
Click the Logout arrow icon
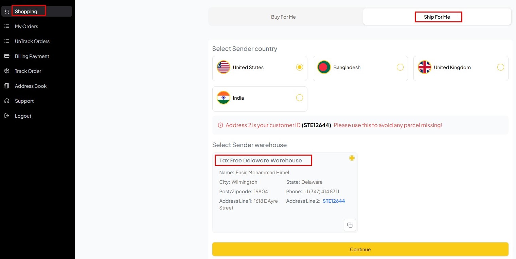point(7,116)
